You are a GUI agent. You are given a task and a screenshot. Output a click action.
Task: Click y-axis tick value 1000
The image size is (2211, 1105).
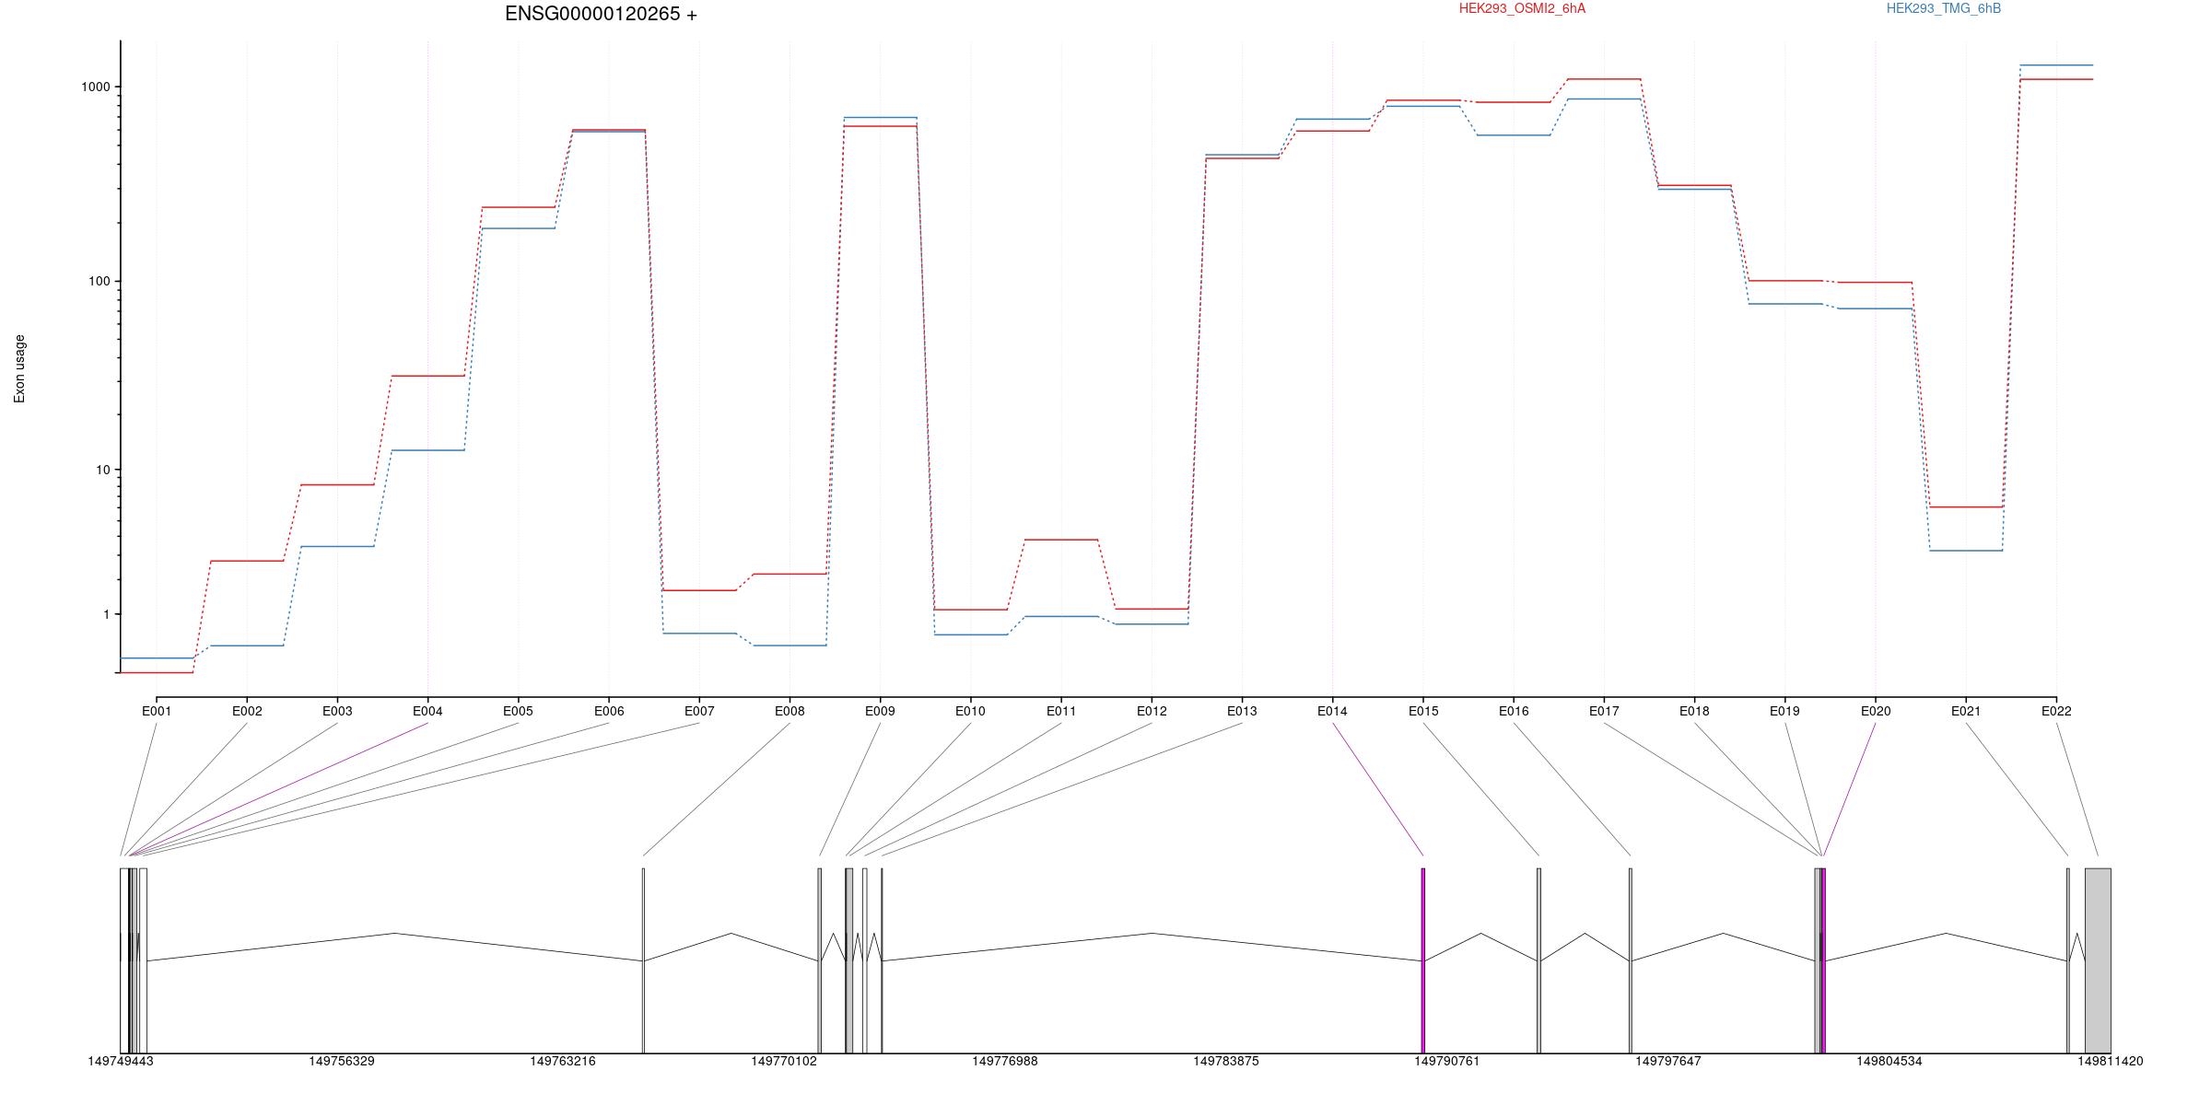[x=96, y=87]
